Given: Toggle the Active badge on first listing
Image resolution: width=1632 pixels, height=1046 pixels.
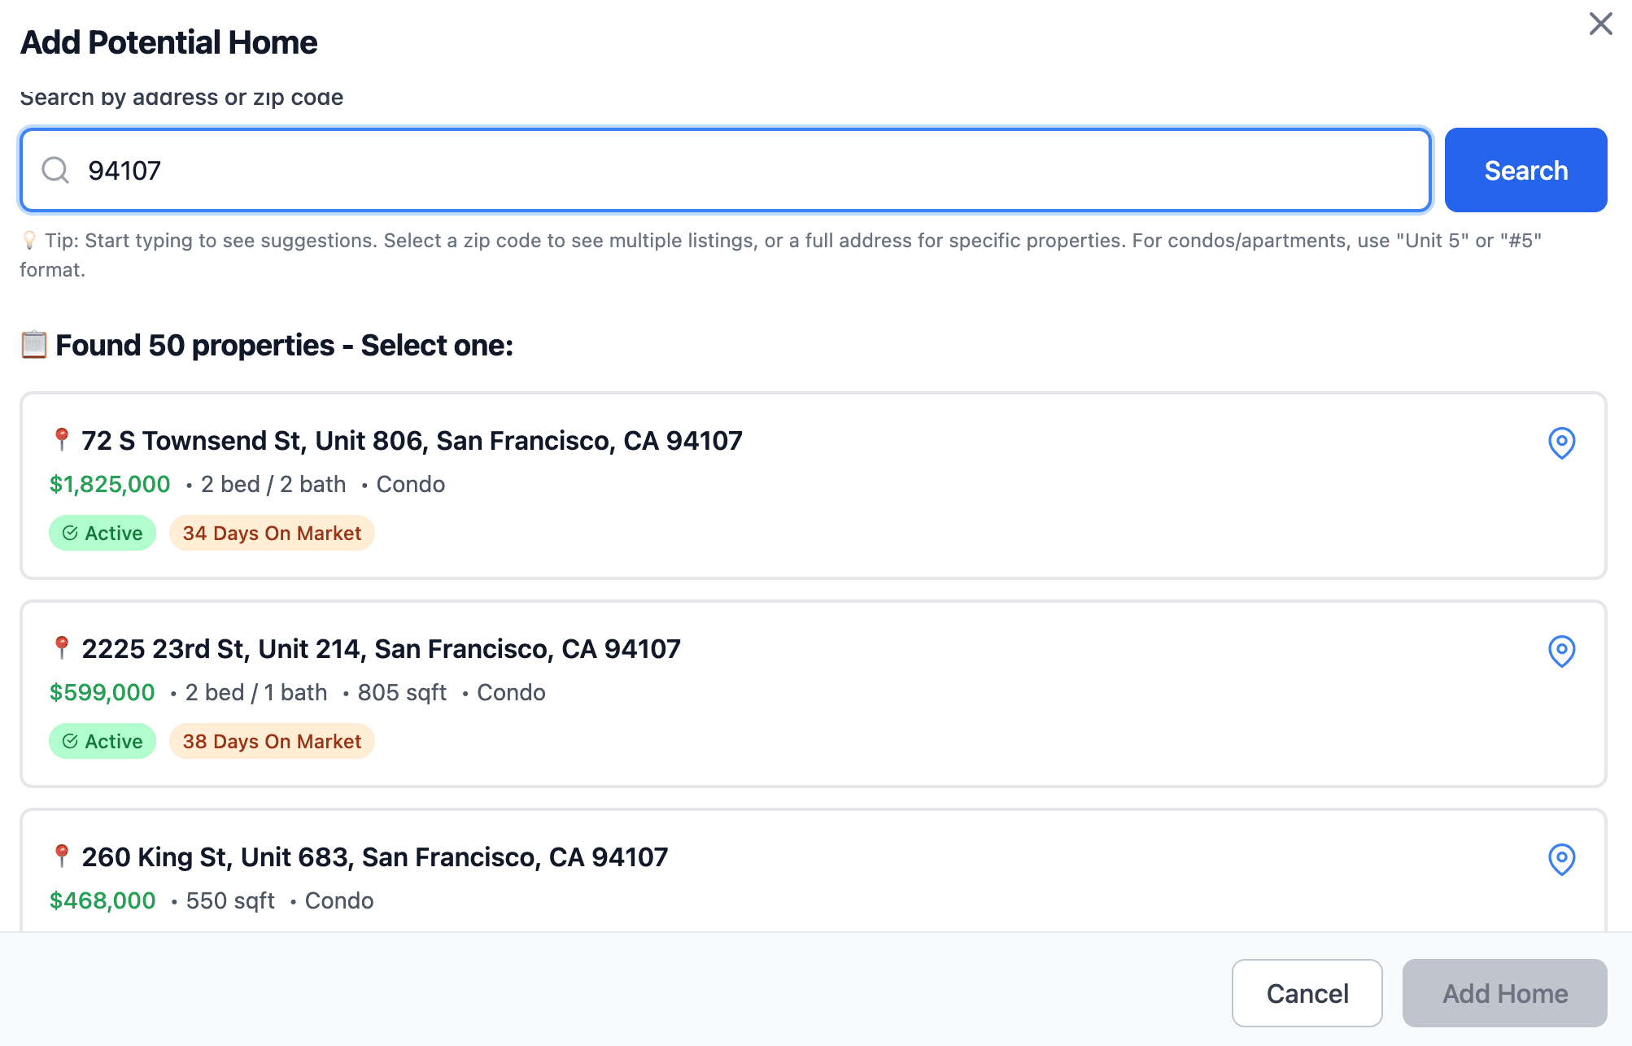Looking at the screenshot, I should pos(102,533).
